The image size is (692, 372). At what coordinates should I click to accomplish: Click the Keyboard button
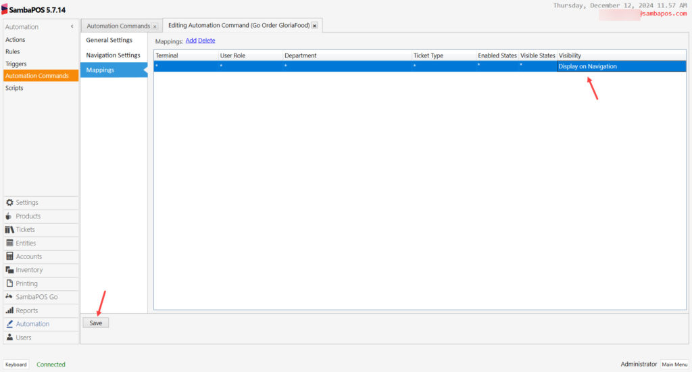coord(16,365)
